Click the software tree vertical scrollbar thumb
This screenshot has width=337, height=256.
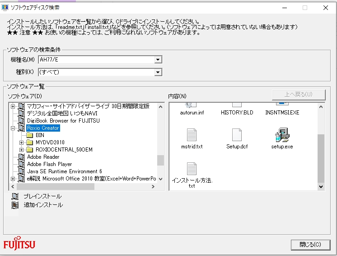(x=160, y=160)
